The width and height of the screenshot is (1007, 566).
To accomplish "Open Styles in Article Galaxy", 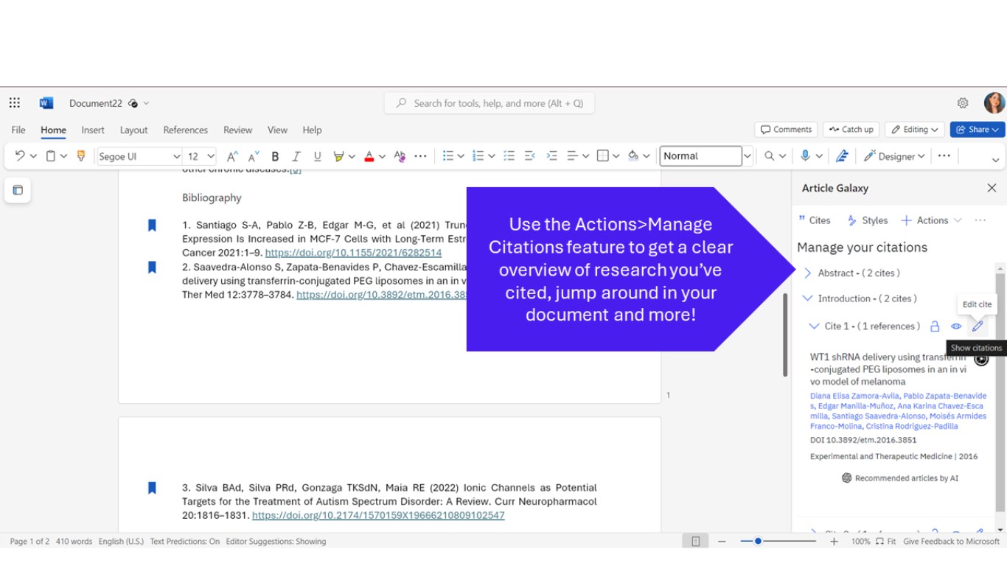I will coord(868,220).
